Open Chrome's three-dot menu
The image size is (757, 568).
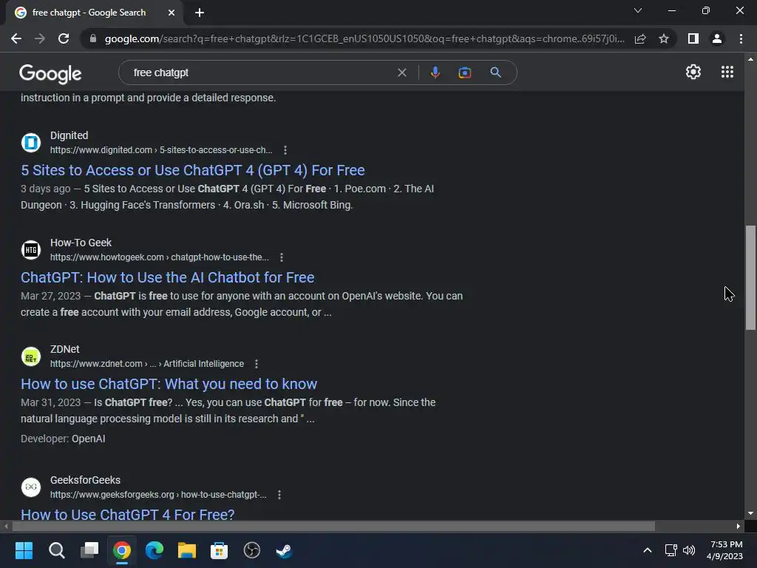coord(741,38)
